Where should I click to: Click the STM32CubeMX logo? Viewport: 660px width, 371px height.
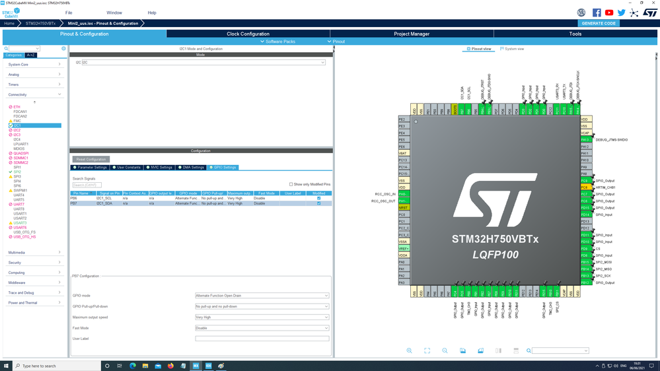coord(11,13)
